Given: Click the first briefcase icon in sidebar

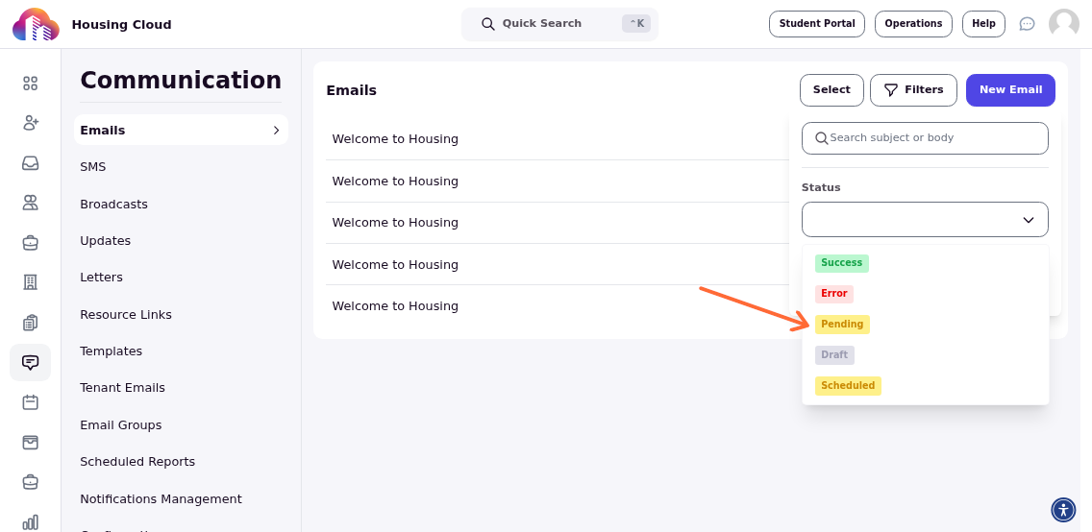Looking at the screenshot, I should coord(30,243).
